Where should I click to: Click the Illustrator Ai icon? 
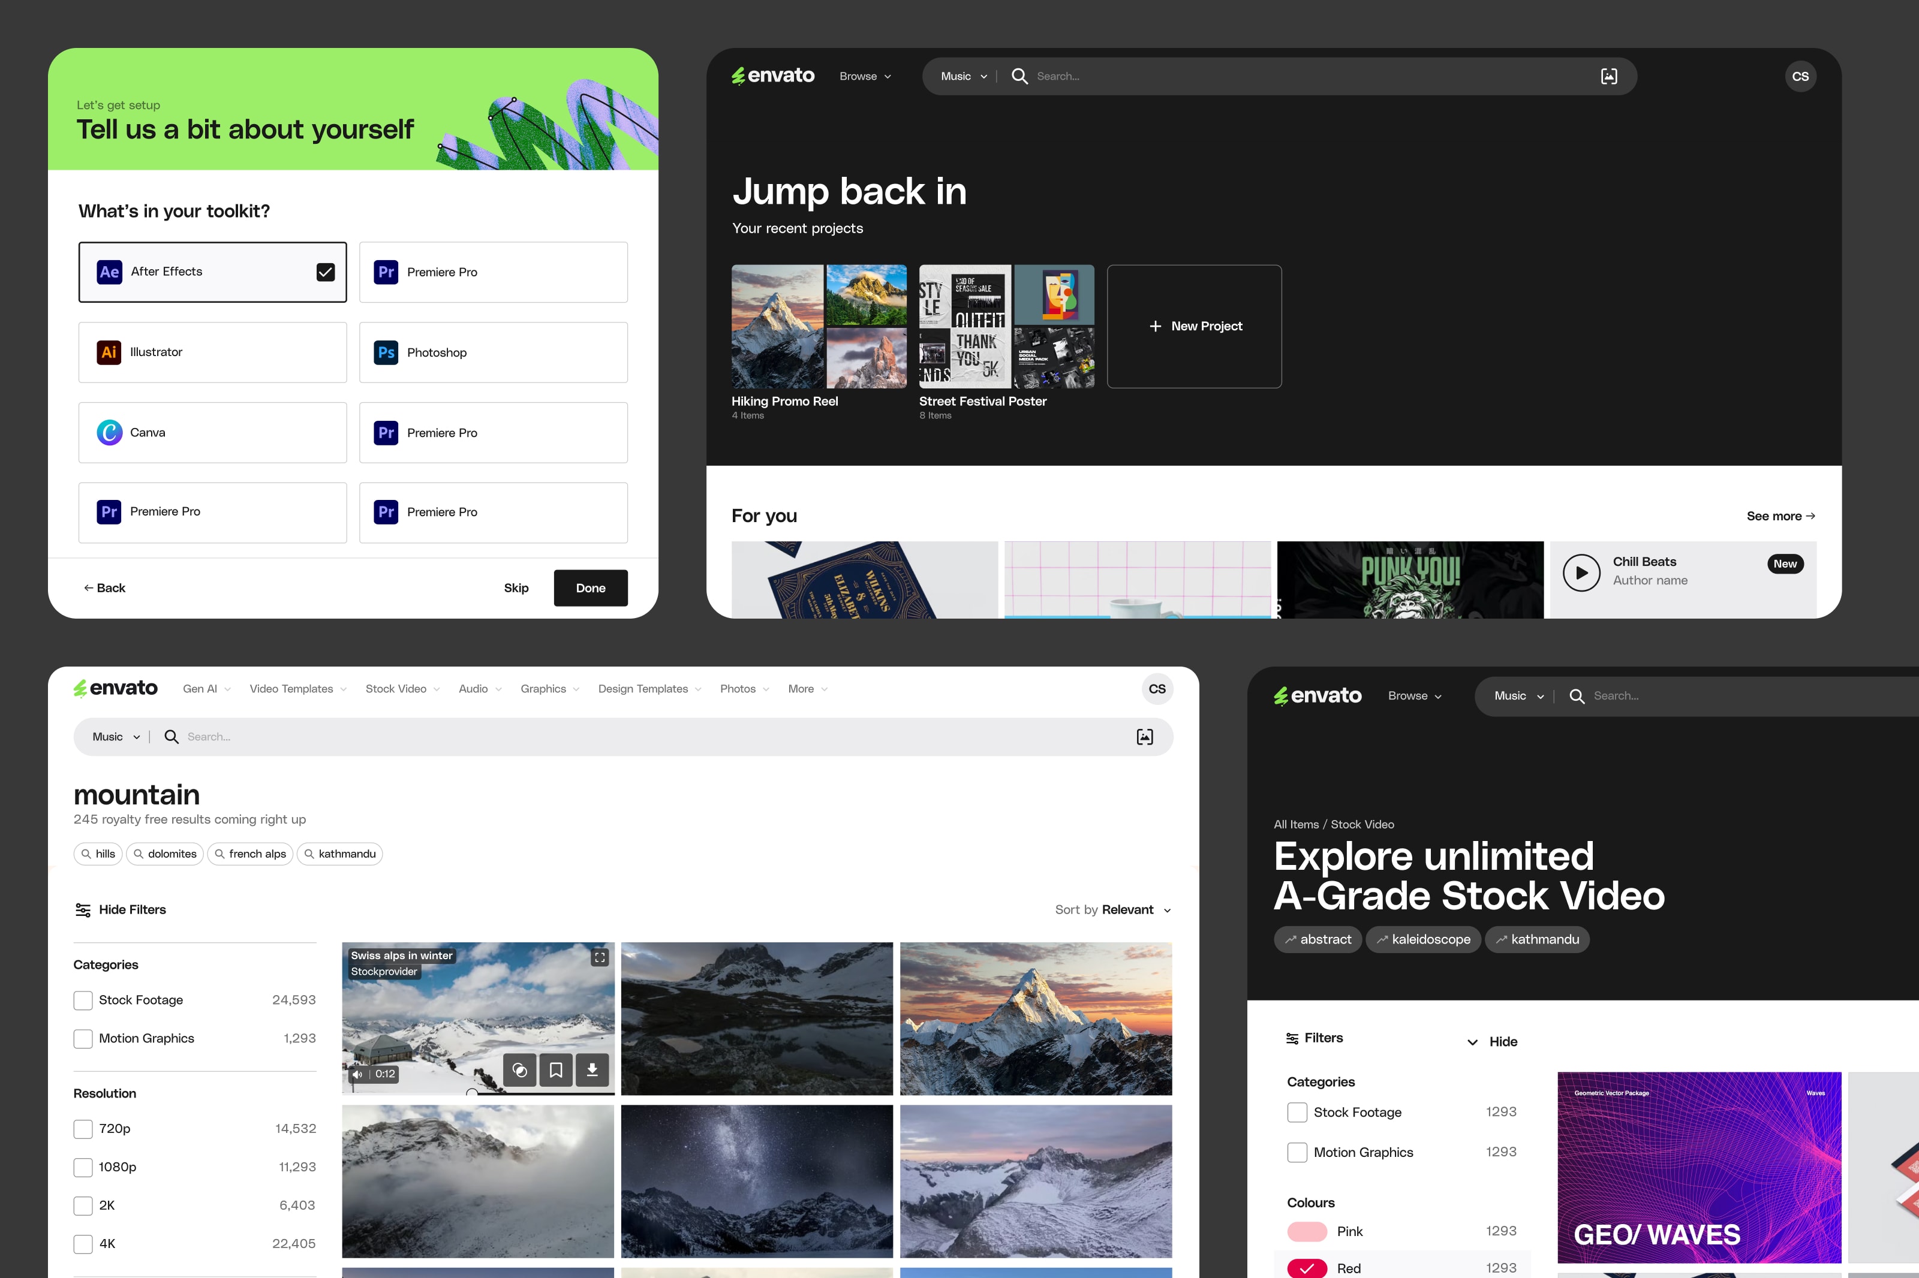(109, 352)
